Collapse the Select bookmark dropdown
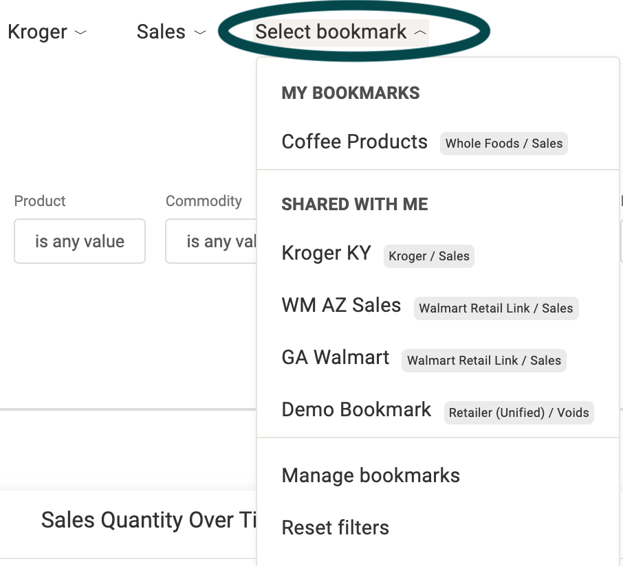623x566 pixels. pyautogui.click(x=341, y=32)
